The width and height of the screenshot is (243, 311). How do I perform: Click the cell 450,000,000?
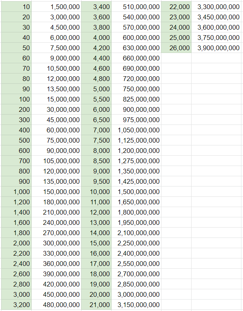(57, 294)
